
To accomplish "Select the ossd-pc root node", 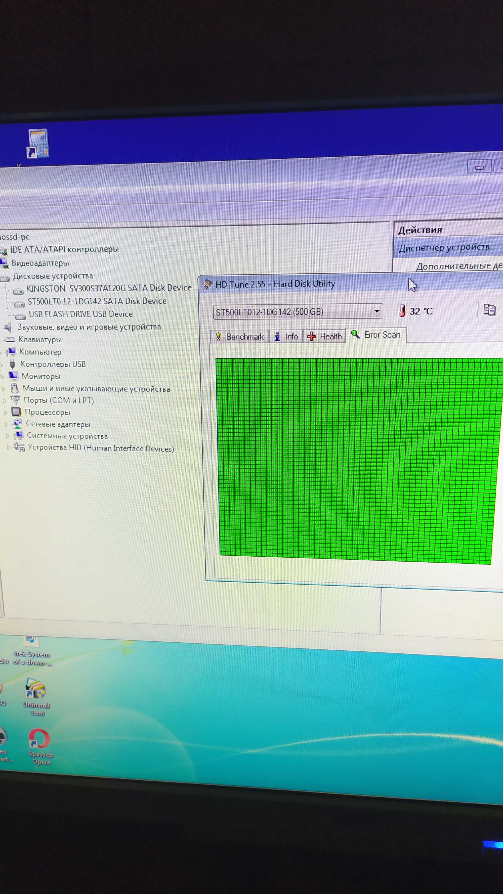I will coord(15,237).
